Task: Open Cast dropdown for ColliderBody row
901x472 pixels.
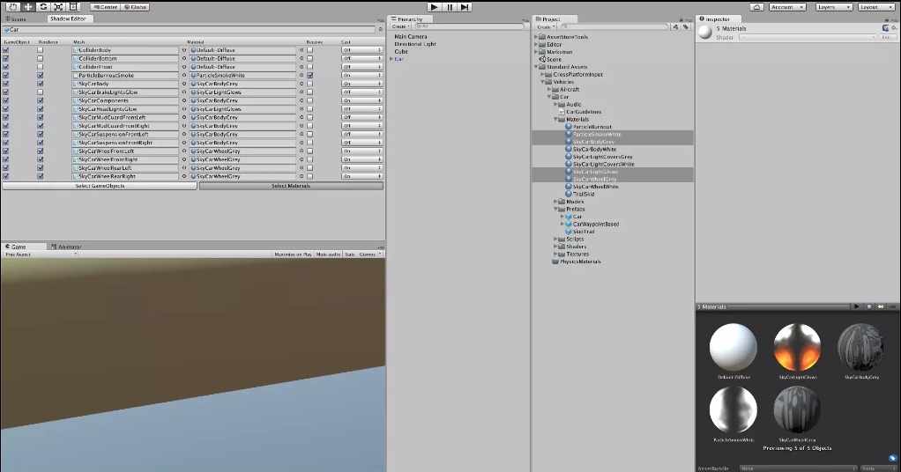Action: point(361,50)
